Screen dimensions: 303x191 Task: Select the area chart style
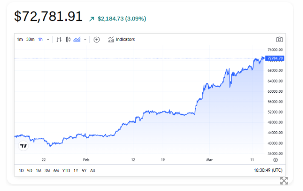(77, 40)
